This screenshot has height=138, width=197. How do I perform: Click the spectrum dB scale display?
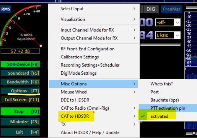191,39
